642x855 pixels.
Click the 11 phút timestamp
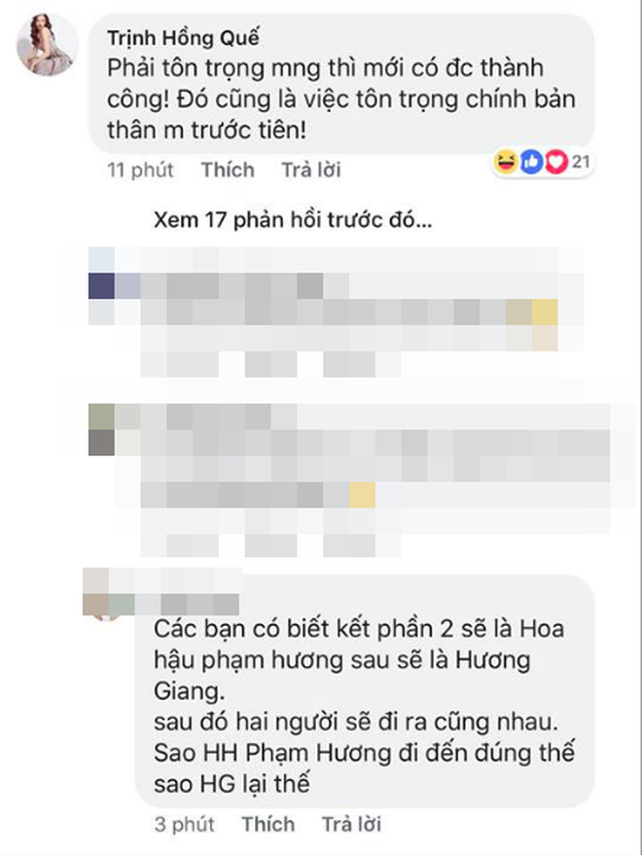coord(140,169)
